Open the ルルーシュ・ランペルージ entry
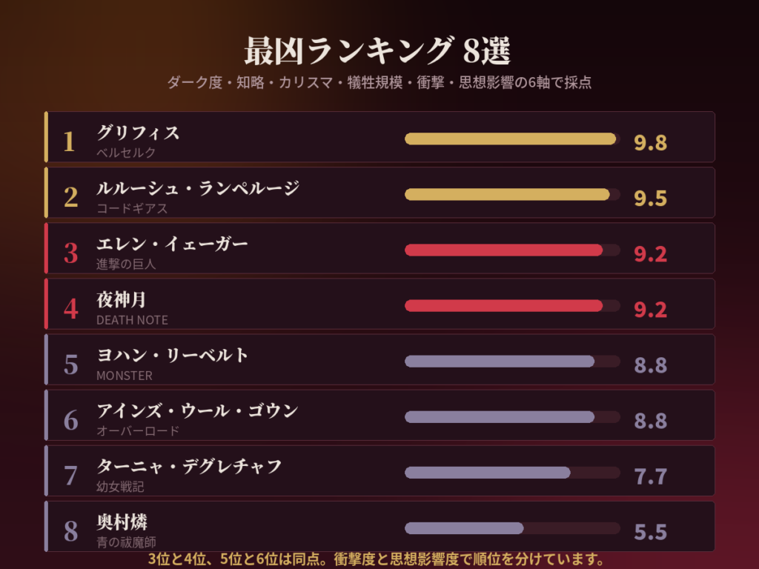This screenshot has height=569, width=759. click(379, 193)
